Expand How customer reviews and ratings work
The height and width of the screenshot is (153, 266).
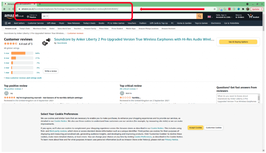[23, 78]
